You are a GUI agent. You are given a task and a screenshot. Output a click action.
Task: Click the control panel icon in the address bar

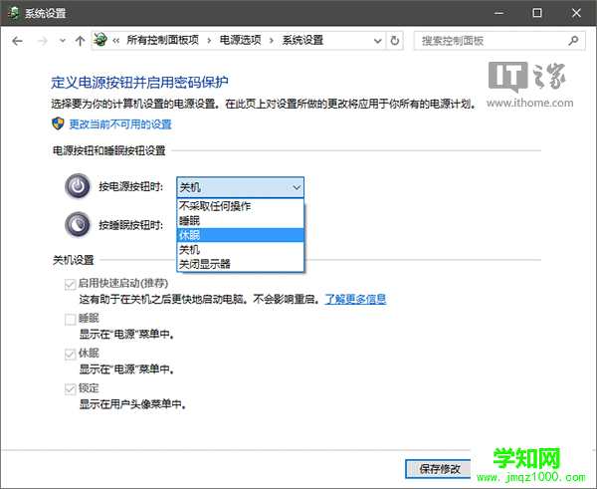coord(100,40)
